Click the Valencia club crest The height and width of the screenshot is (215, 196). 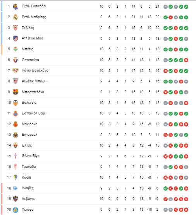pyautogui.click(x=15, y=103)
